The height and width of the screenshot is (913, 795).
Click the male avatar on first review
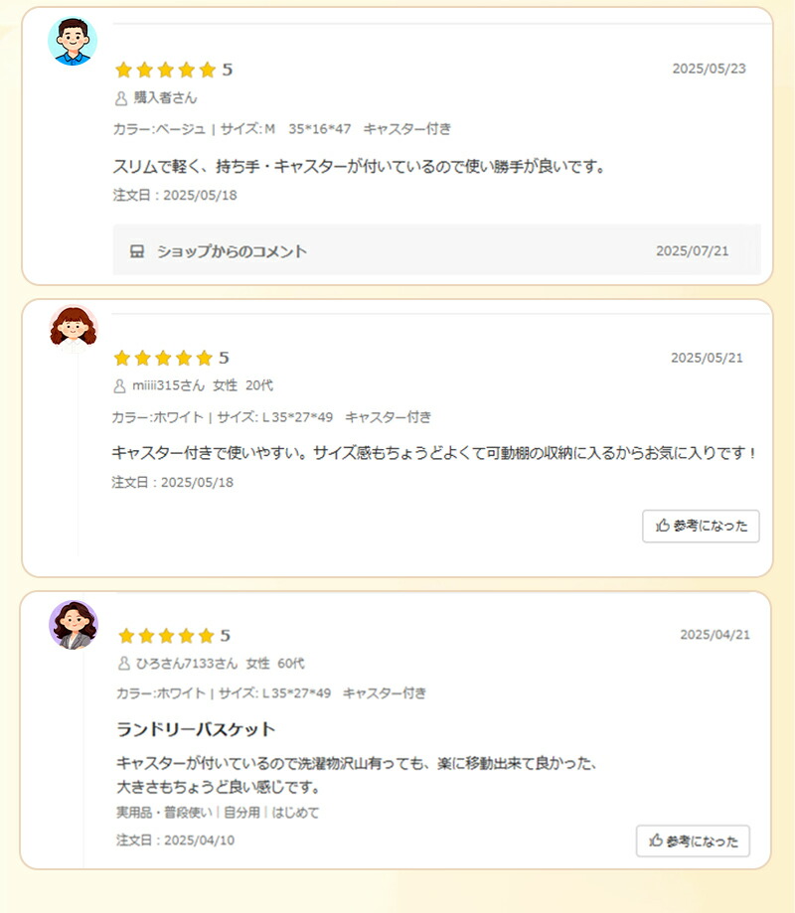click(x=73, y=42)
